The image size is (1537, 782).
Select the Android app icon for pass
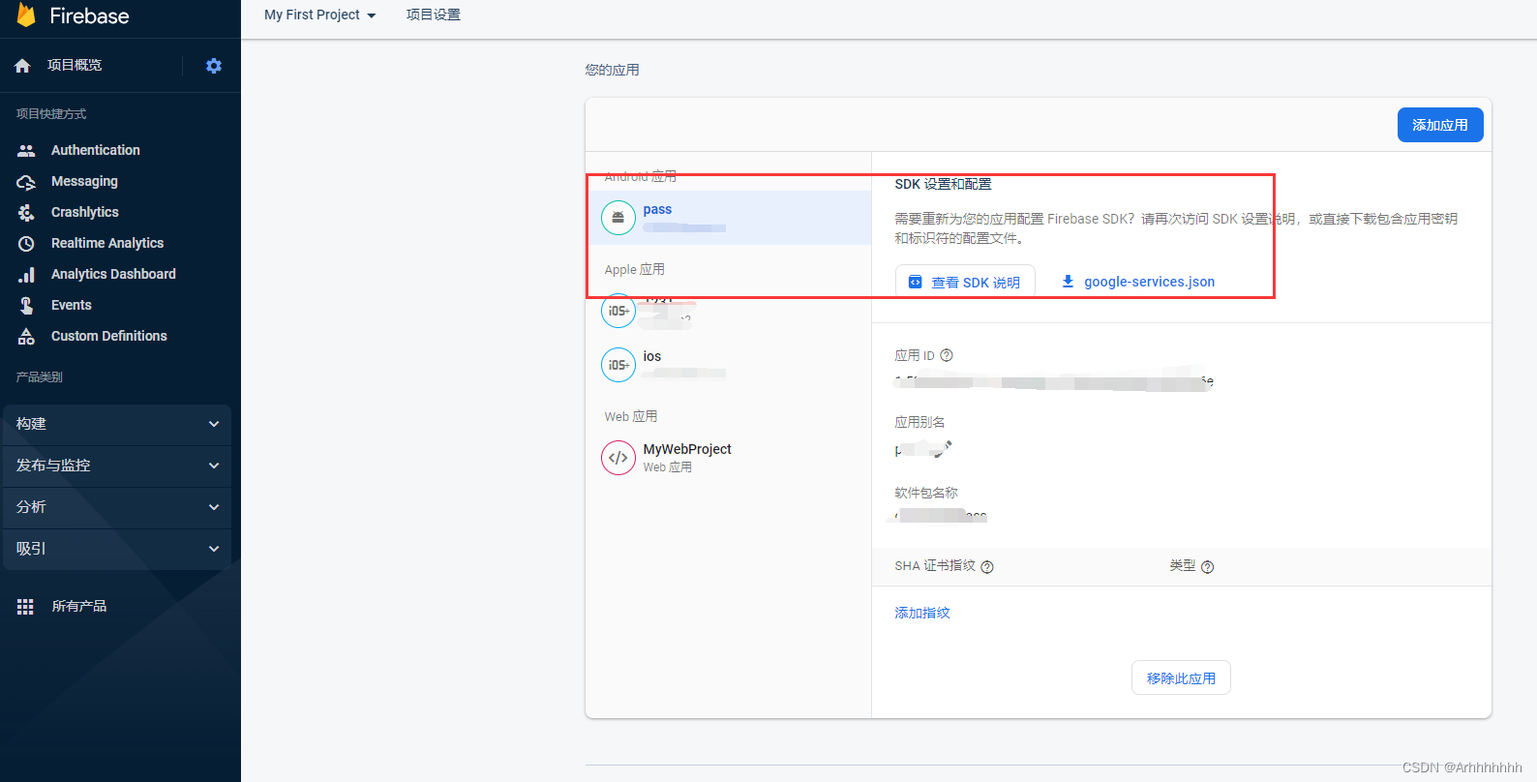(618, 218)
